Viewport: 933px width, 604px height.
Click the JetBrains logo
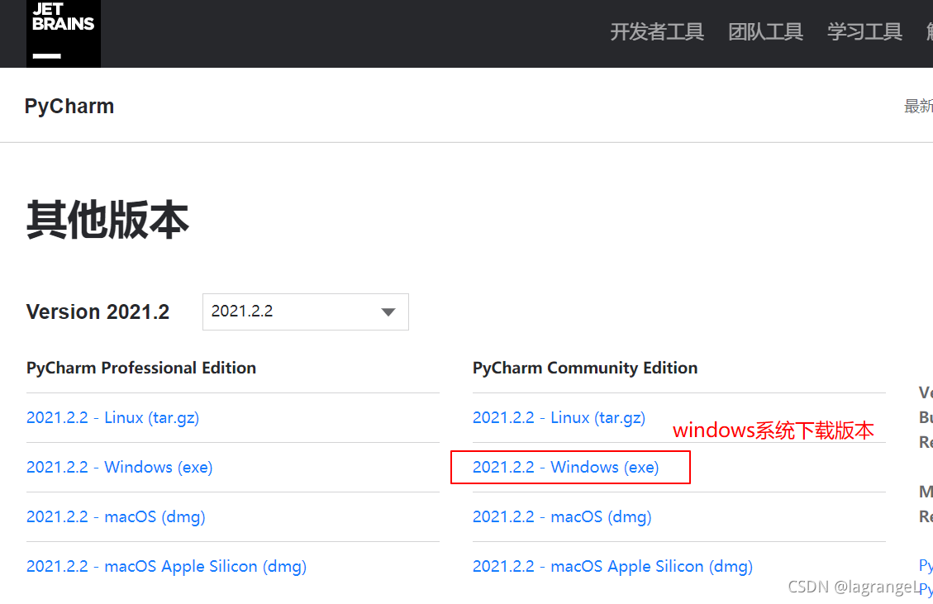pos(63,33)
